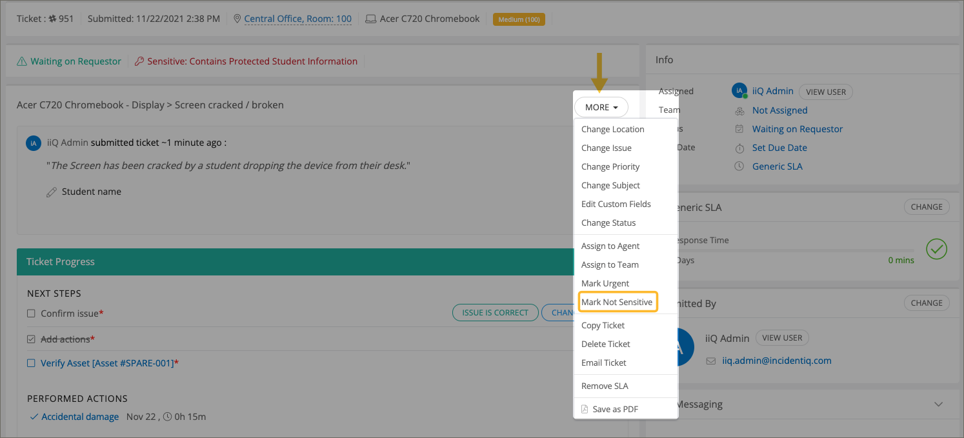Click the iiQ Admin avatar in Assigned row
Viewport: 964px width, 438px height.
tap(739, 92)
